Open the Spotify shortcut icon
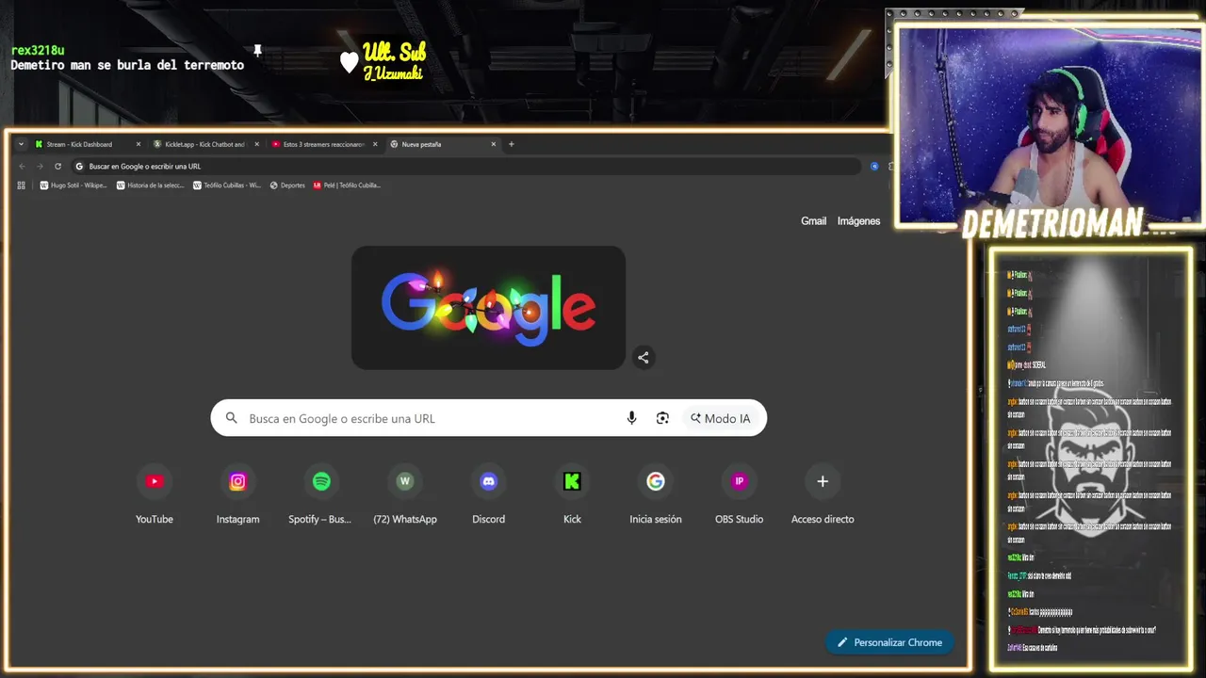The image size is (1206, 678). click(321, 481)
